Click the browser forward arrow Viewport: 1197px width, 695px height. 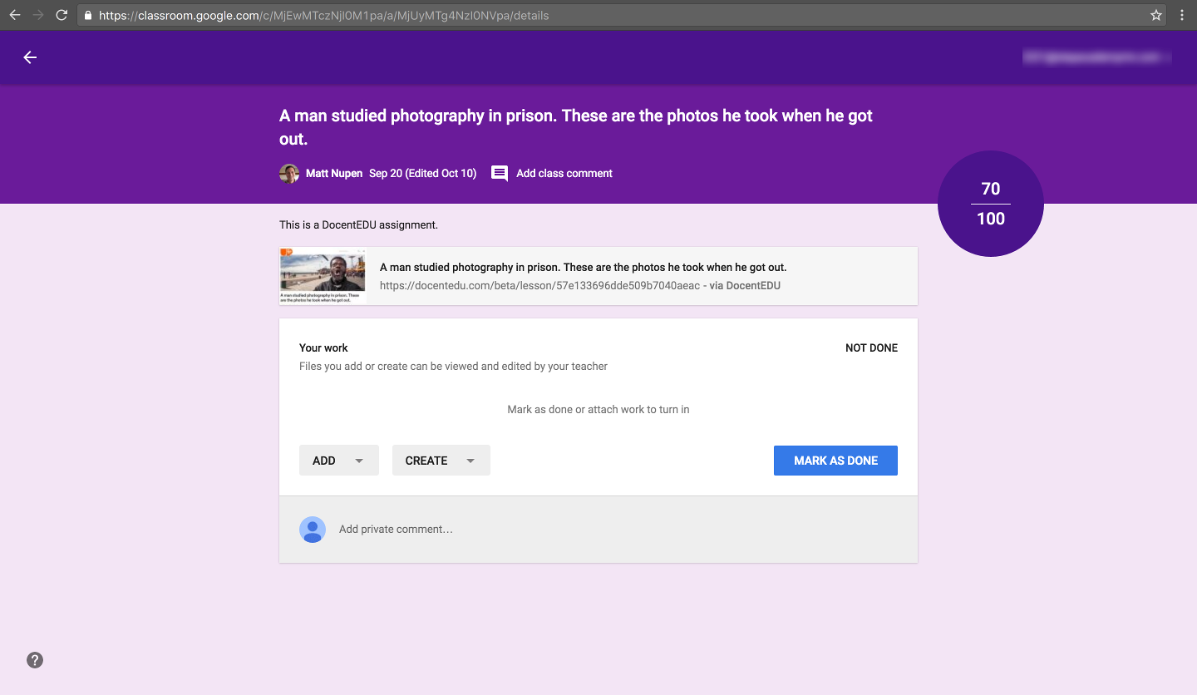[38, 15]
